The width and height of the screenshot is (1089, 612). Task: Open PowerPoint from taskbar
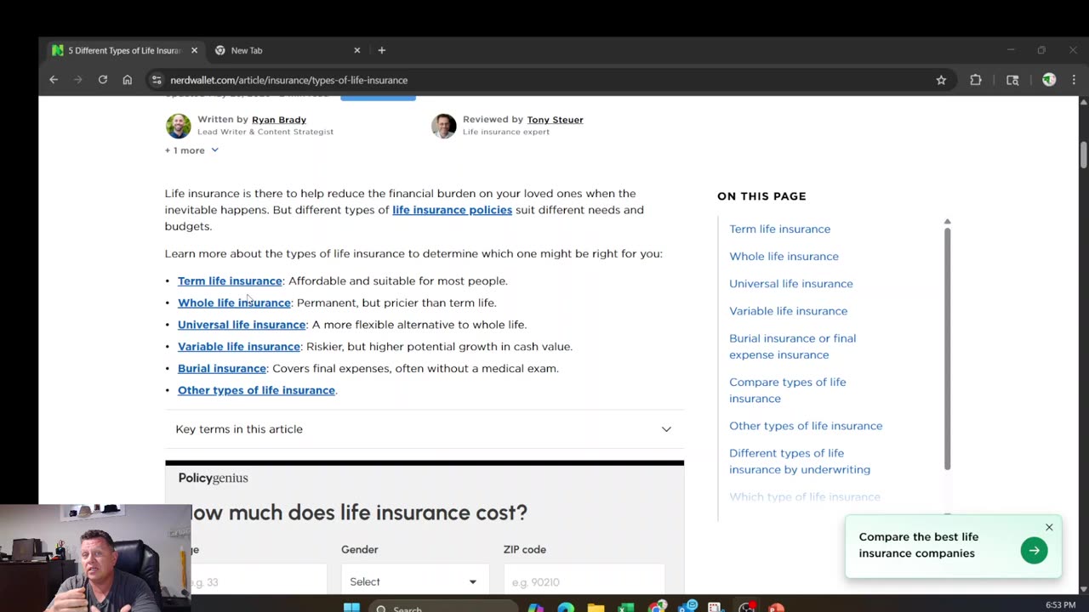(776, 607)
